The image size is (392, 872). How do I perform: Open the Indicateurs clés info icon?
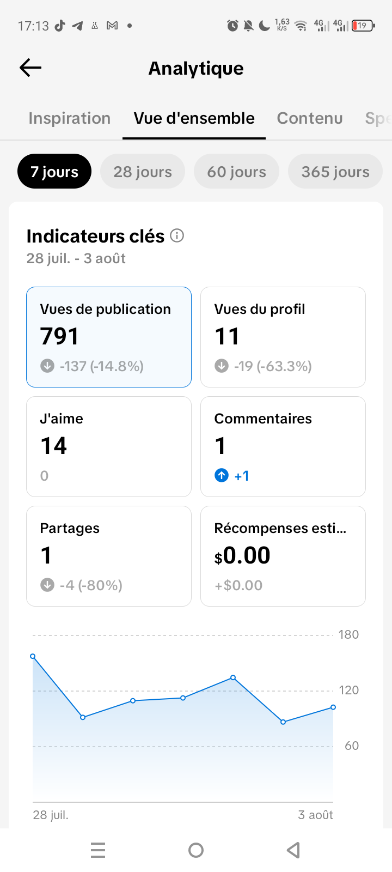pos(177,235)
